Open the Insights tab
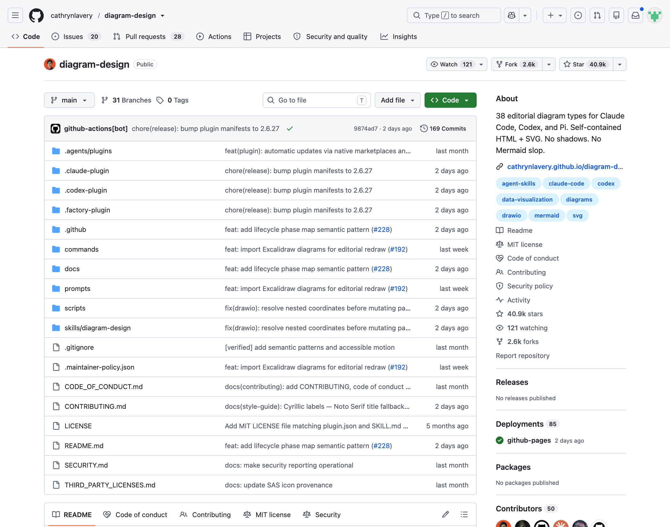The height and width of the screenshot is (527, 670). pos(398,36)
